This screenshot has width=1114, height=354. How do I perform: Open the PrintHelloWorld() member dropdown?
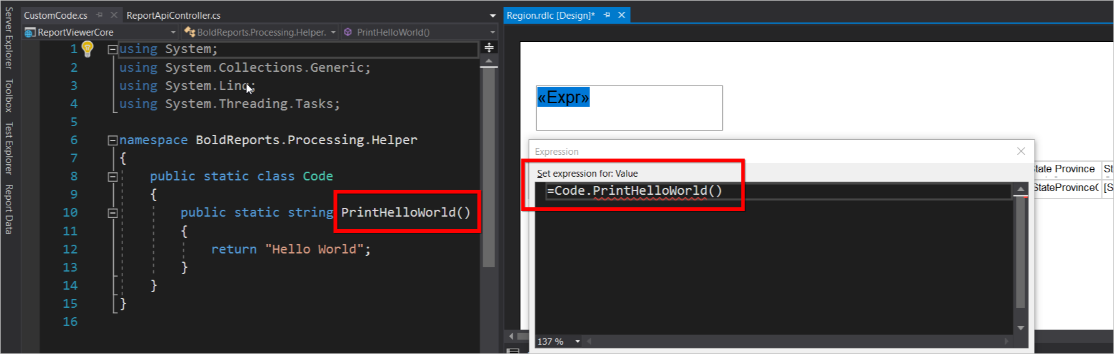point(419,32)
